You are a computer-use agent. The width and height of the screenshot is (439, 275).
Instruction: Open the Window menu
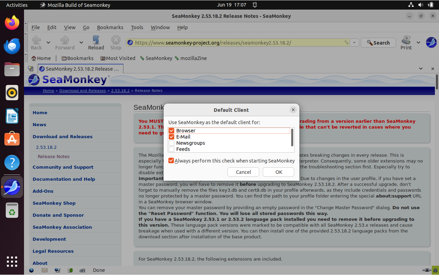coord(160,27)
